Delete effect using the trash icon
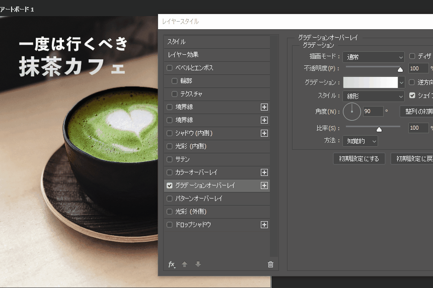Screen dimensions: 433x288 (x=270, y=264)
